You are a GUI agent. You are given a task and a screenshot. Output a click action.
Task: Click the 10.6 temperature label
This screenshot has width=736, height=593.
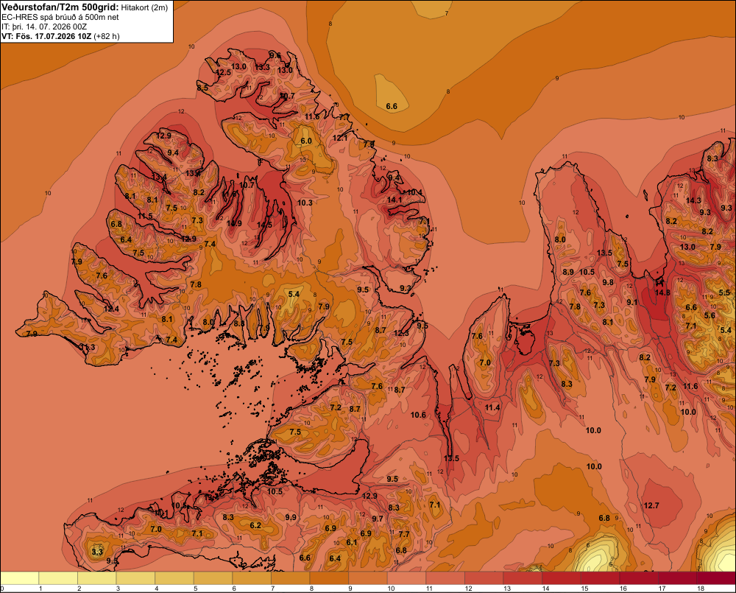418,415
